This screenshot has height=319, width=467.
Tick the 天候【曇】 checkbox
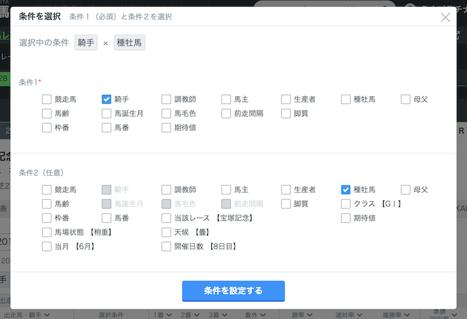(x=166, y=232)
